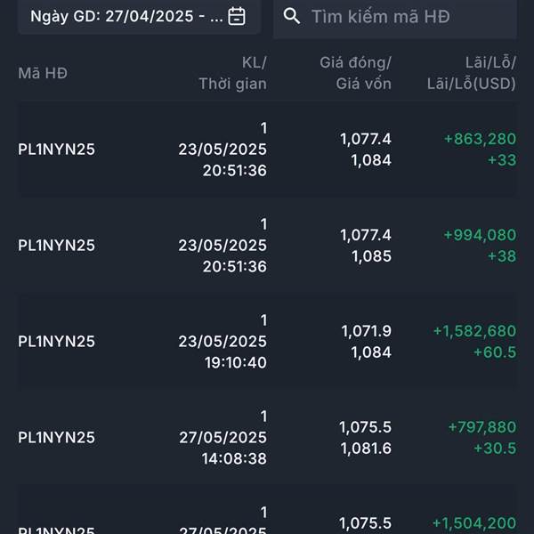
Task: Sort by the 'Mã HĐ' column header
Action: click(43, 73)
